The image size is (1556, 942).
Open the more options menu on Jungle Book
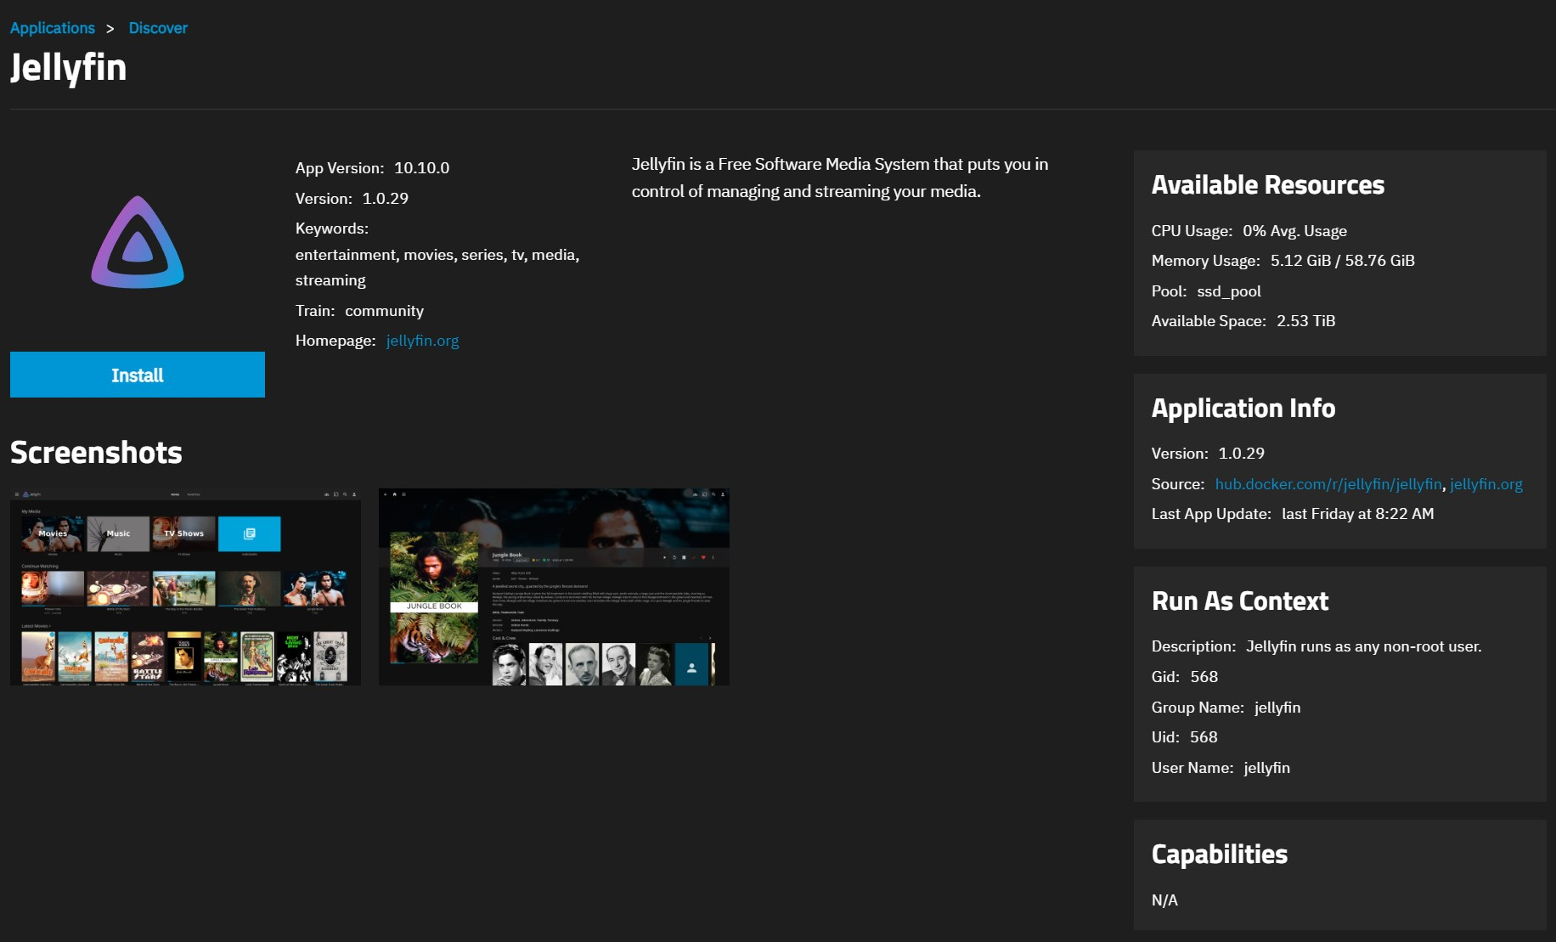pos(713,556)
